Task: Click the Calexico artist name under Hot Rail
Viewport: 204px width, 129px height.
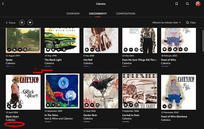Action: pyautogui.click(x=88, y=63)
